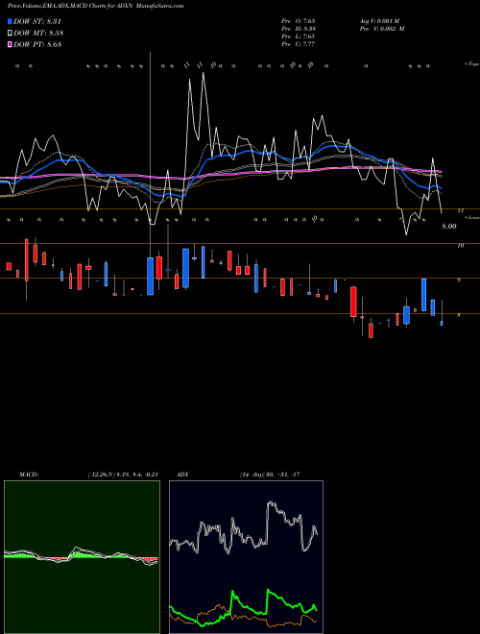Open the dark blue ADX chart panel
Screen dimensions: 480x634
pos(246,557)
